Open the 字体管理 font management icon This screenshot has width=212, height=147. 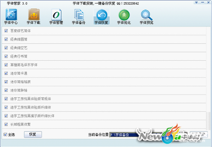[x=56, y=17]
